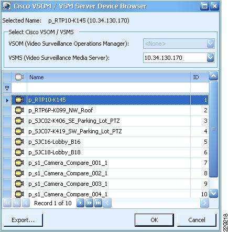Click the disabled previous record button
Image resolution: width=228 pixels, height=232 pixels.
click(26, 203)
